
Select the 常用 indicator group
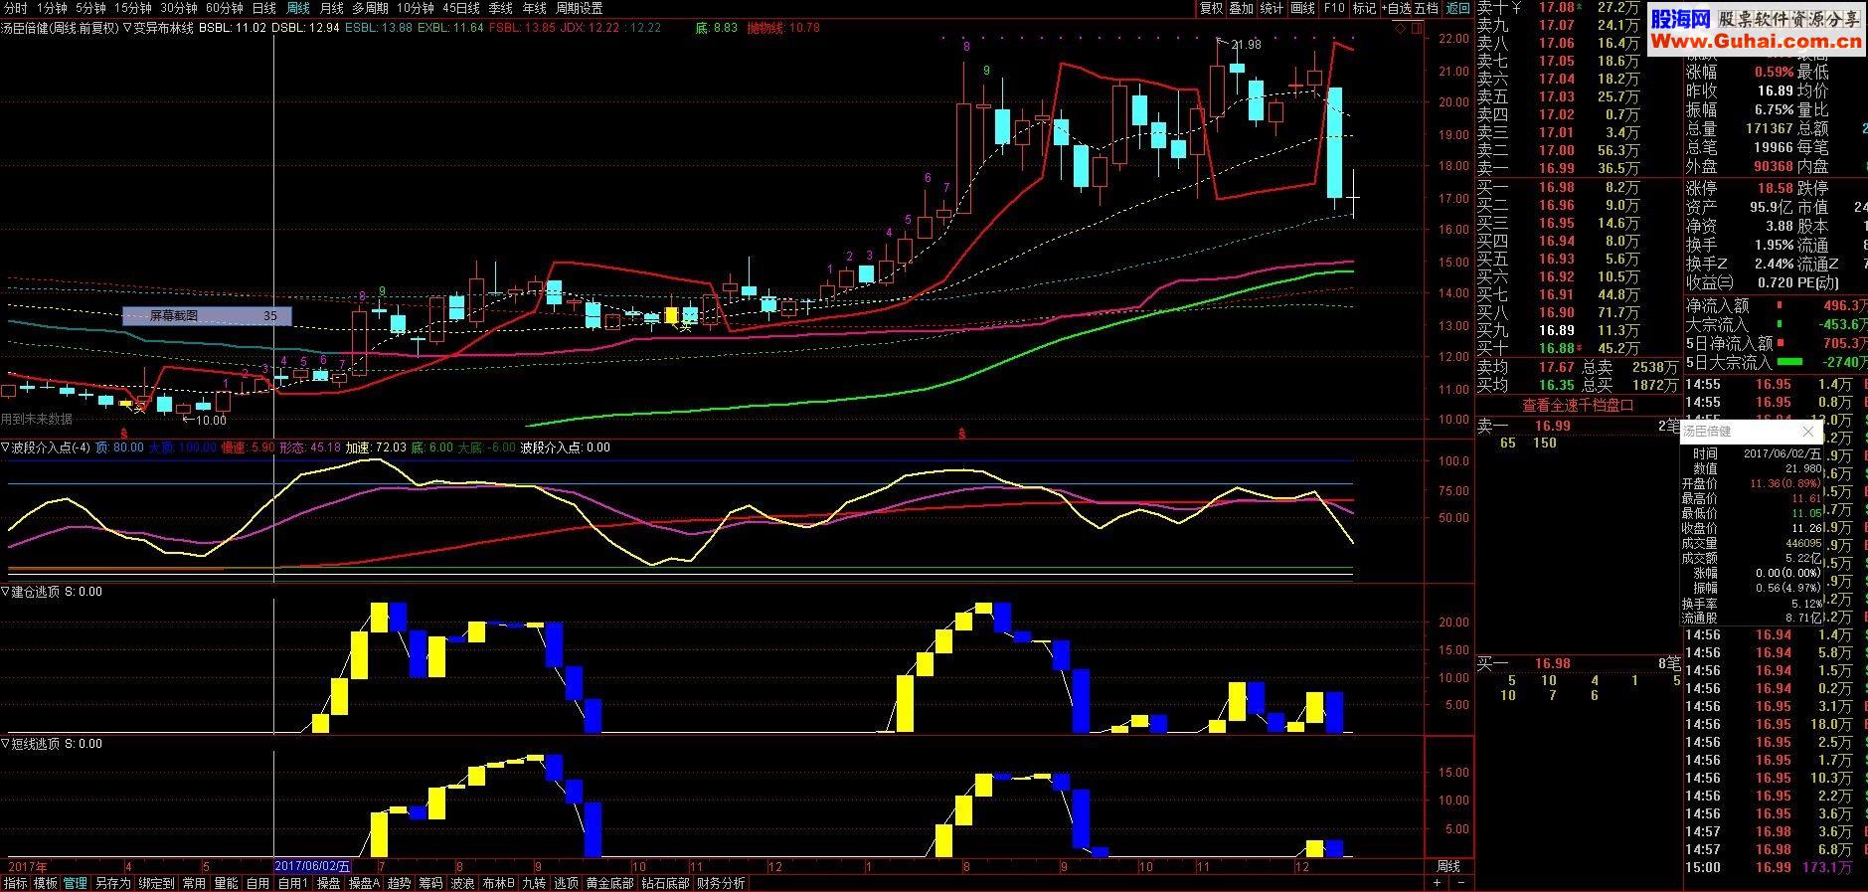194,883
